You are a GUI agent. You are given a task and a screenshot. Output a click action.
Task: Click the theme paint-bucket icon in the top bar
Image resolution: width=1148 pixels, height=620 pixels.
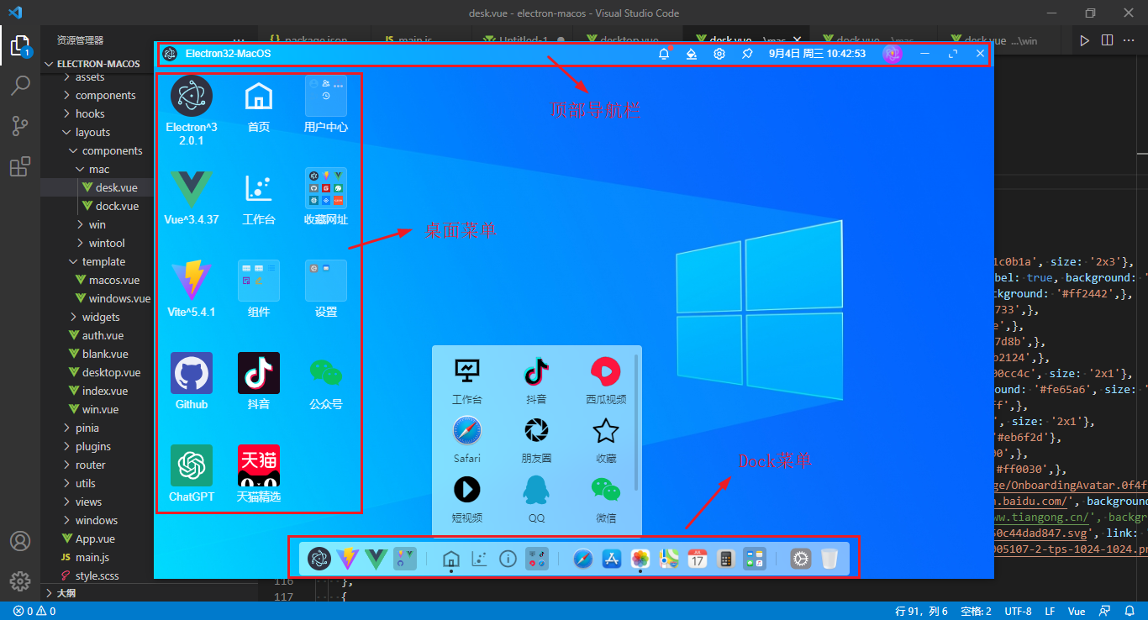pos(692,54)
